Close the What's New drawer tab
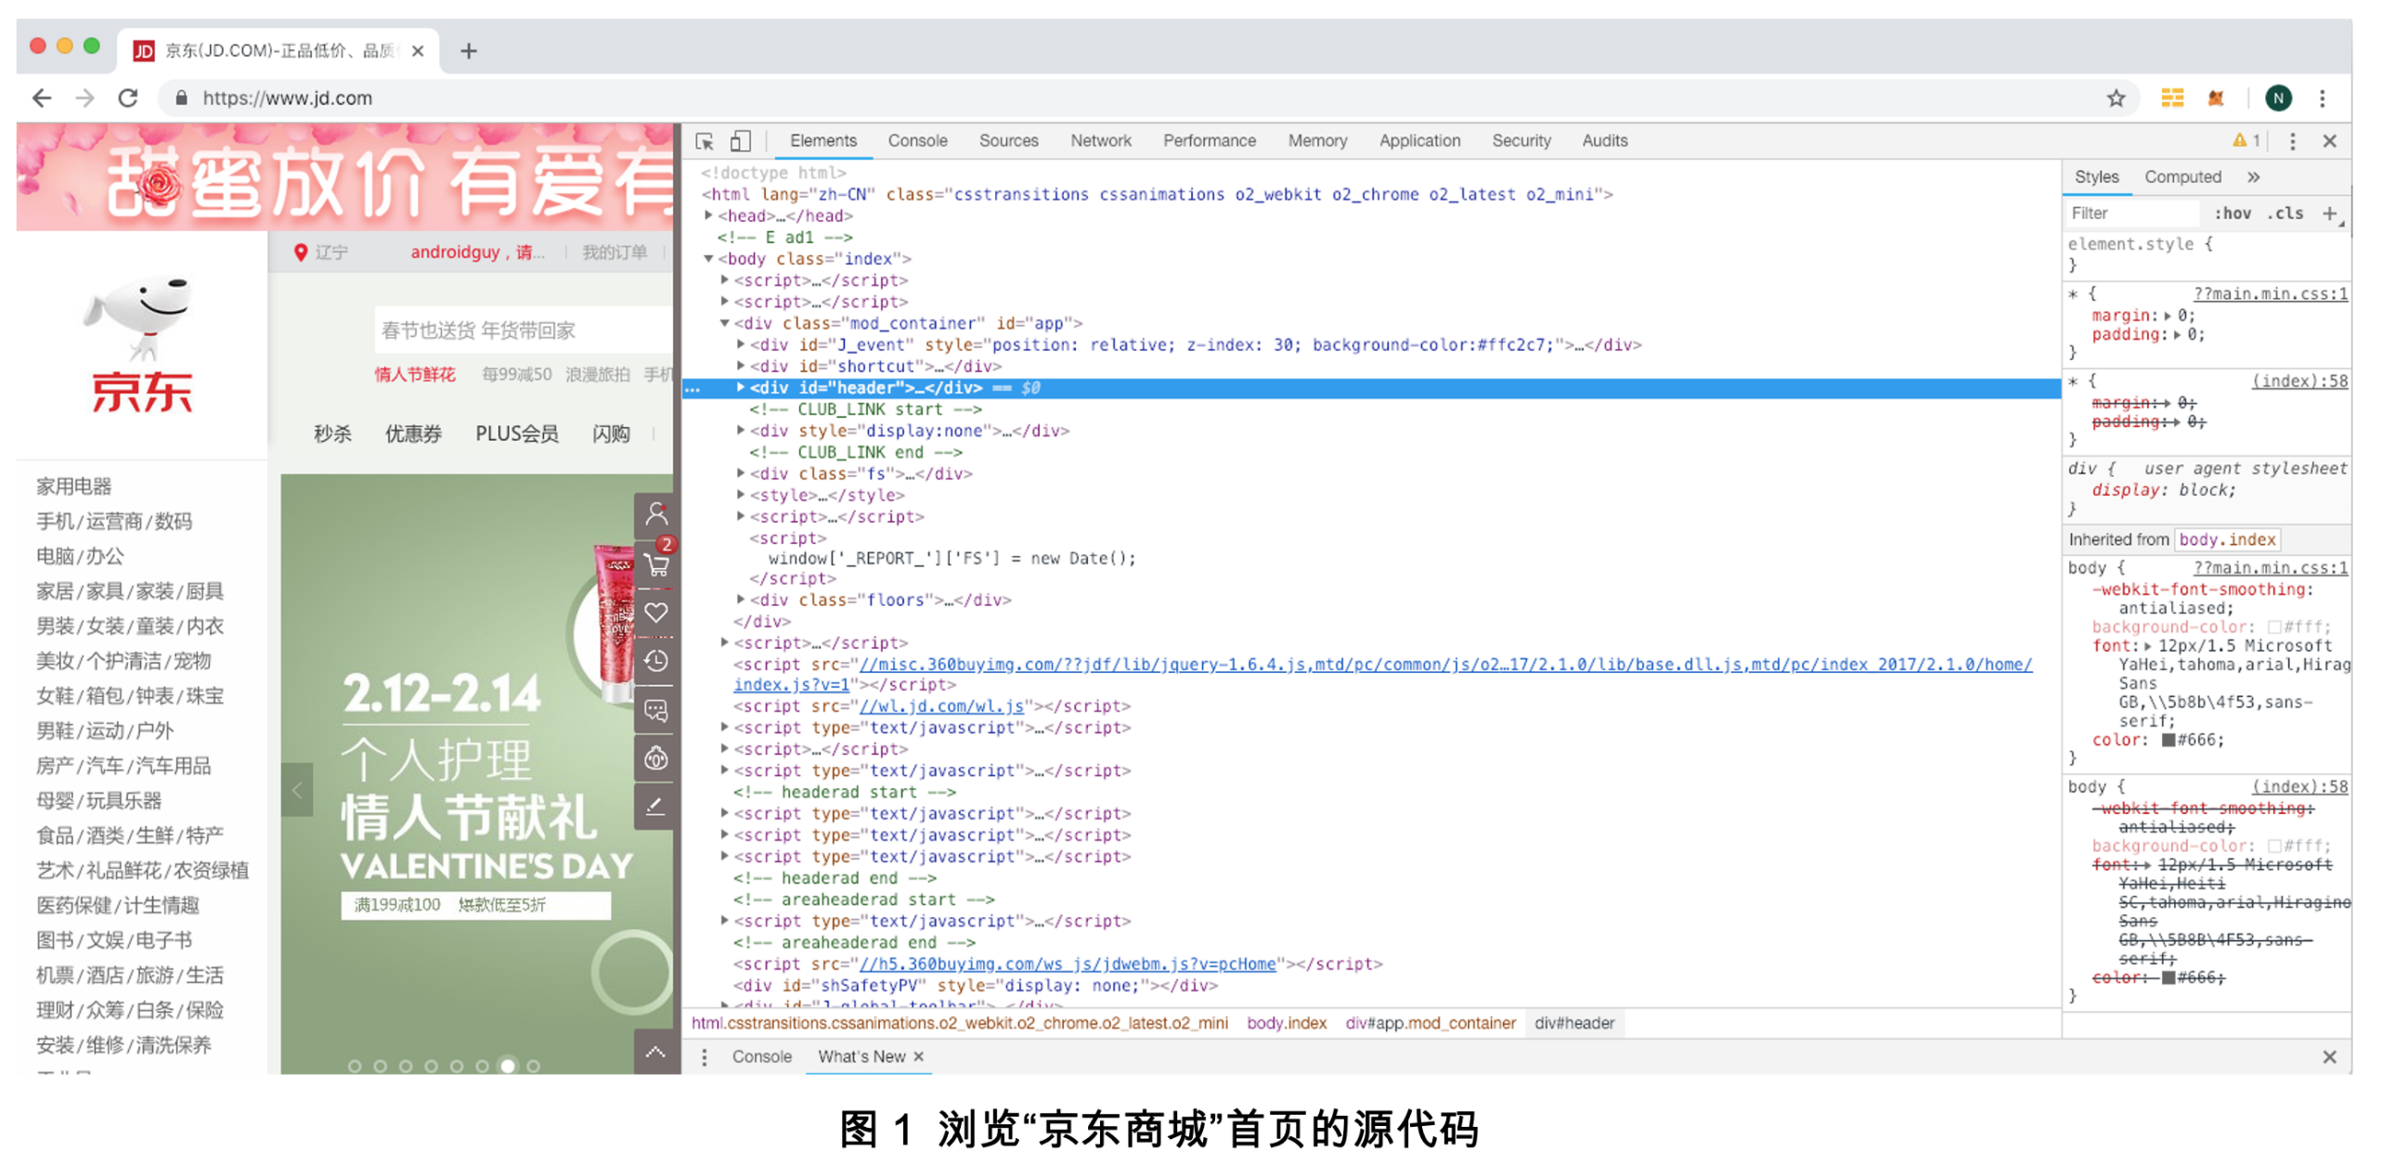This screenshot has width=2395, height=1164. point(919,1057)
